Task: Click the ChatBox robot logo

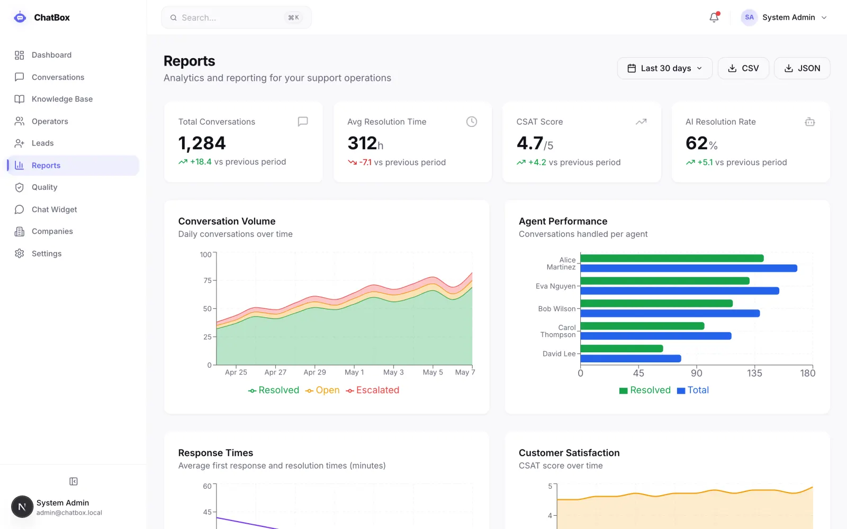Action: pyautogui.click(x=20, y=17)
